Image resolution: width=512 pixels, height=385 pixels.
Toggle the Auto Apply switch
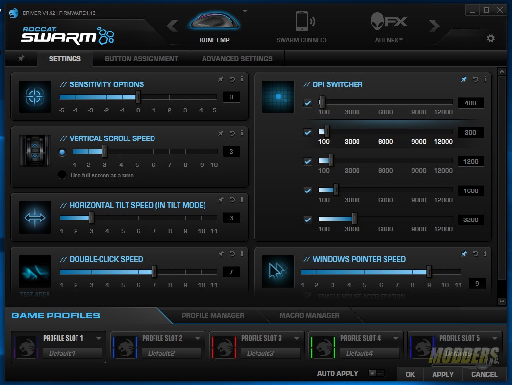pyautogui.click(x=376, y=373)
